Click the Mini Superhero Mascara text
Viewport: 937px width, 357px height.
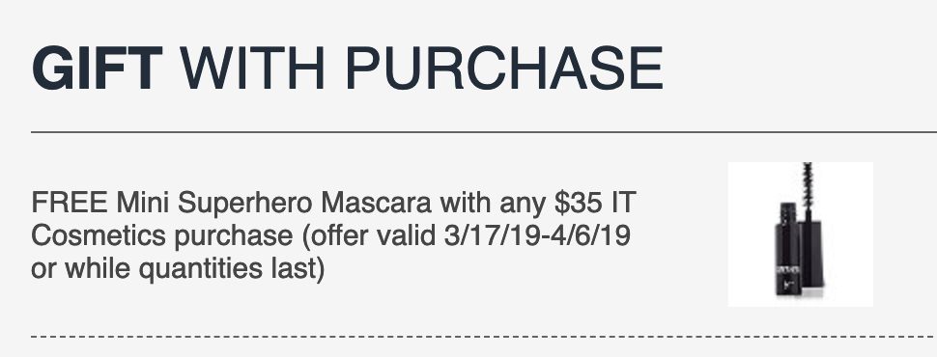pyautogui.click(x=273, y=203)
